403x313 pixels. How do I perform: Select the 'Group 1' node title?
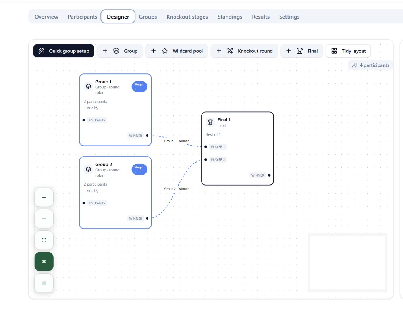click(x=103, y=82)
